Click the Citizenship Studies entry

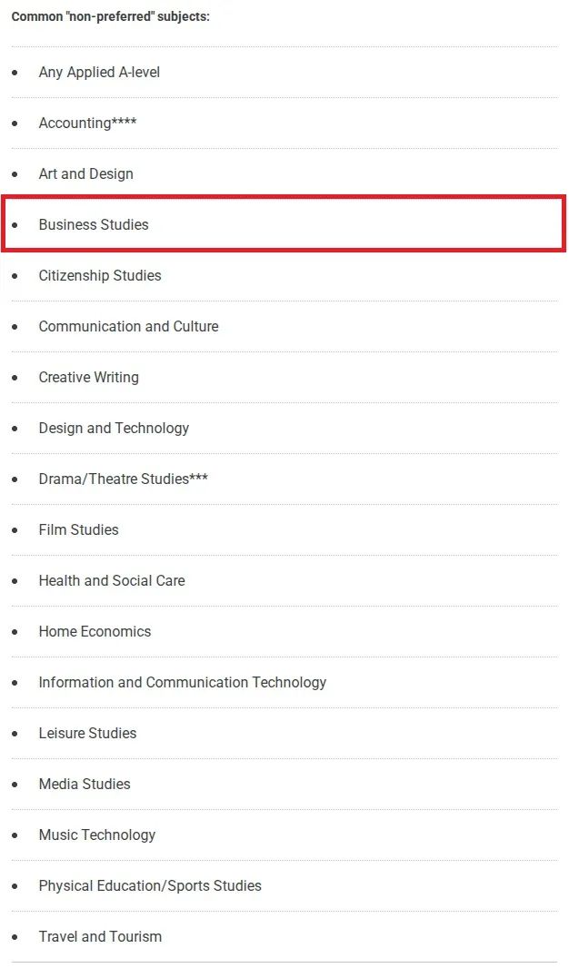100,275
